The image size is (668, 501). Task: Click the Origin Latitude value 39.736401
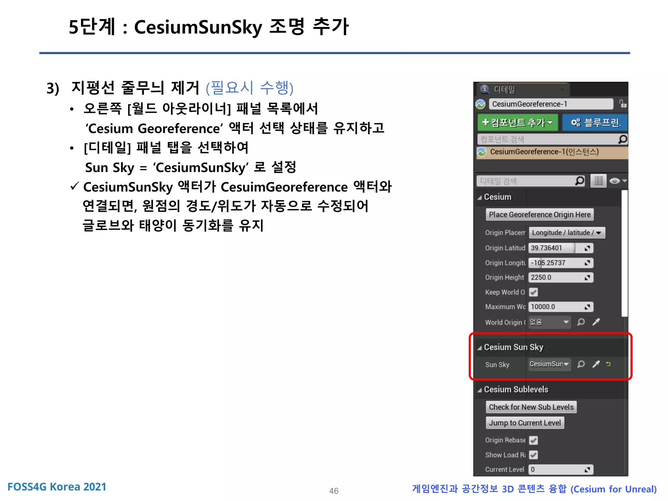pyautogui.click(x=552, y=248)
